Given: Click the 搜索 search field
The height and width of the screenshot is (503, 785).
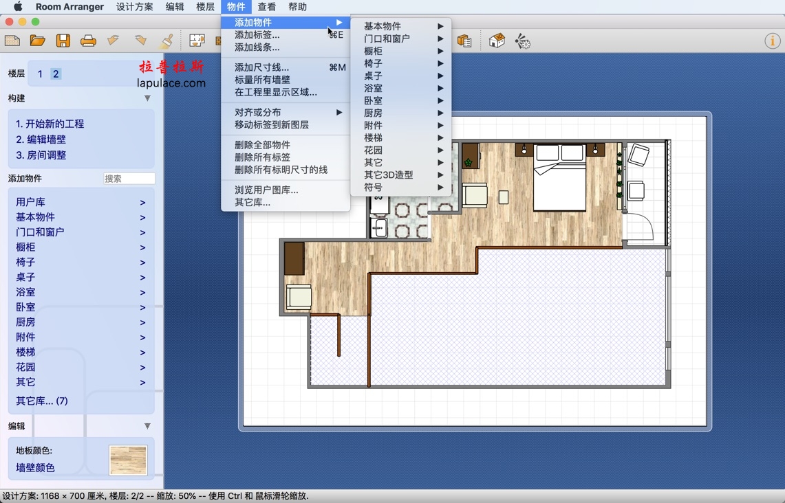Looking at the screenshot, I should pos(129,179).
